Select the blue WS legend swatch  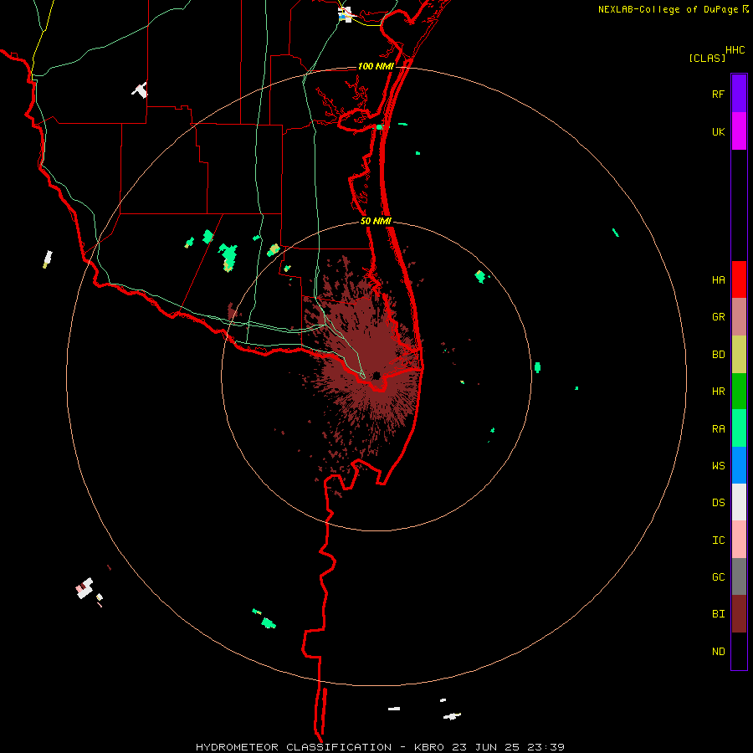pyautogui.click(x=739, y=465)
